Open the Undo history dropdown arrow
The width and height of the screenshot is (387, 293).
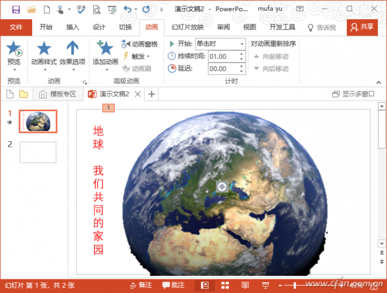[136, 10]
